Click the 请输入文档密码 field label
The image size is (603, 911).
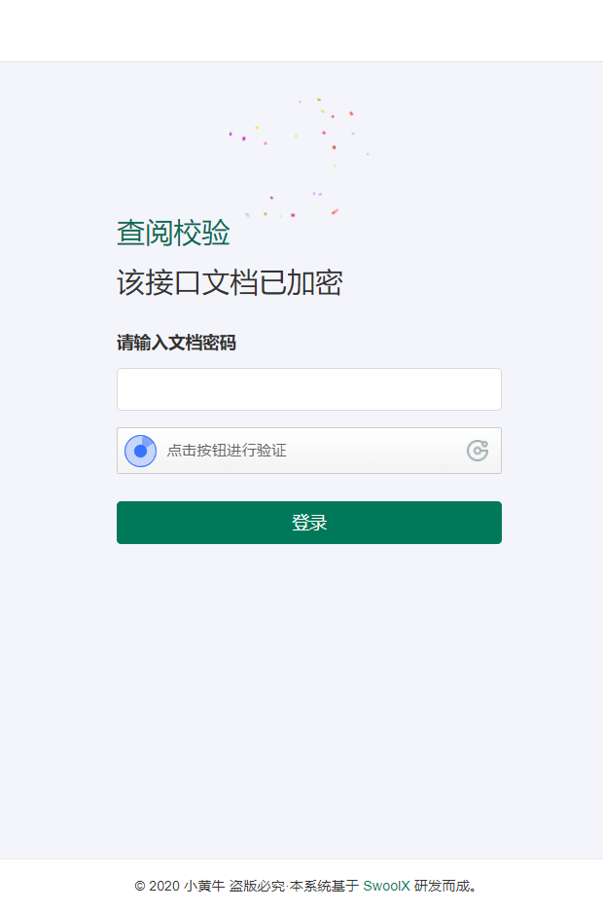[x=176, y=343]
